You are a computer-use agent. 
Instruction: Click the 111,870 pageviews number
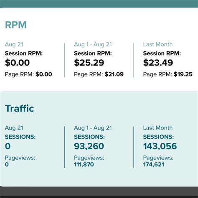pyautogui.click(x=84, y=165)
